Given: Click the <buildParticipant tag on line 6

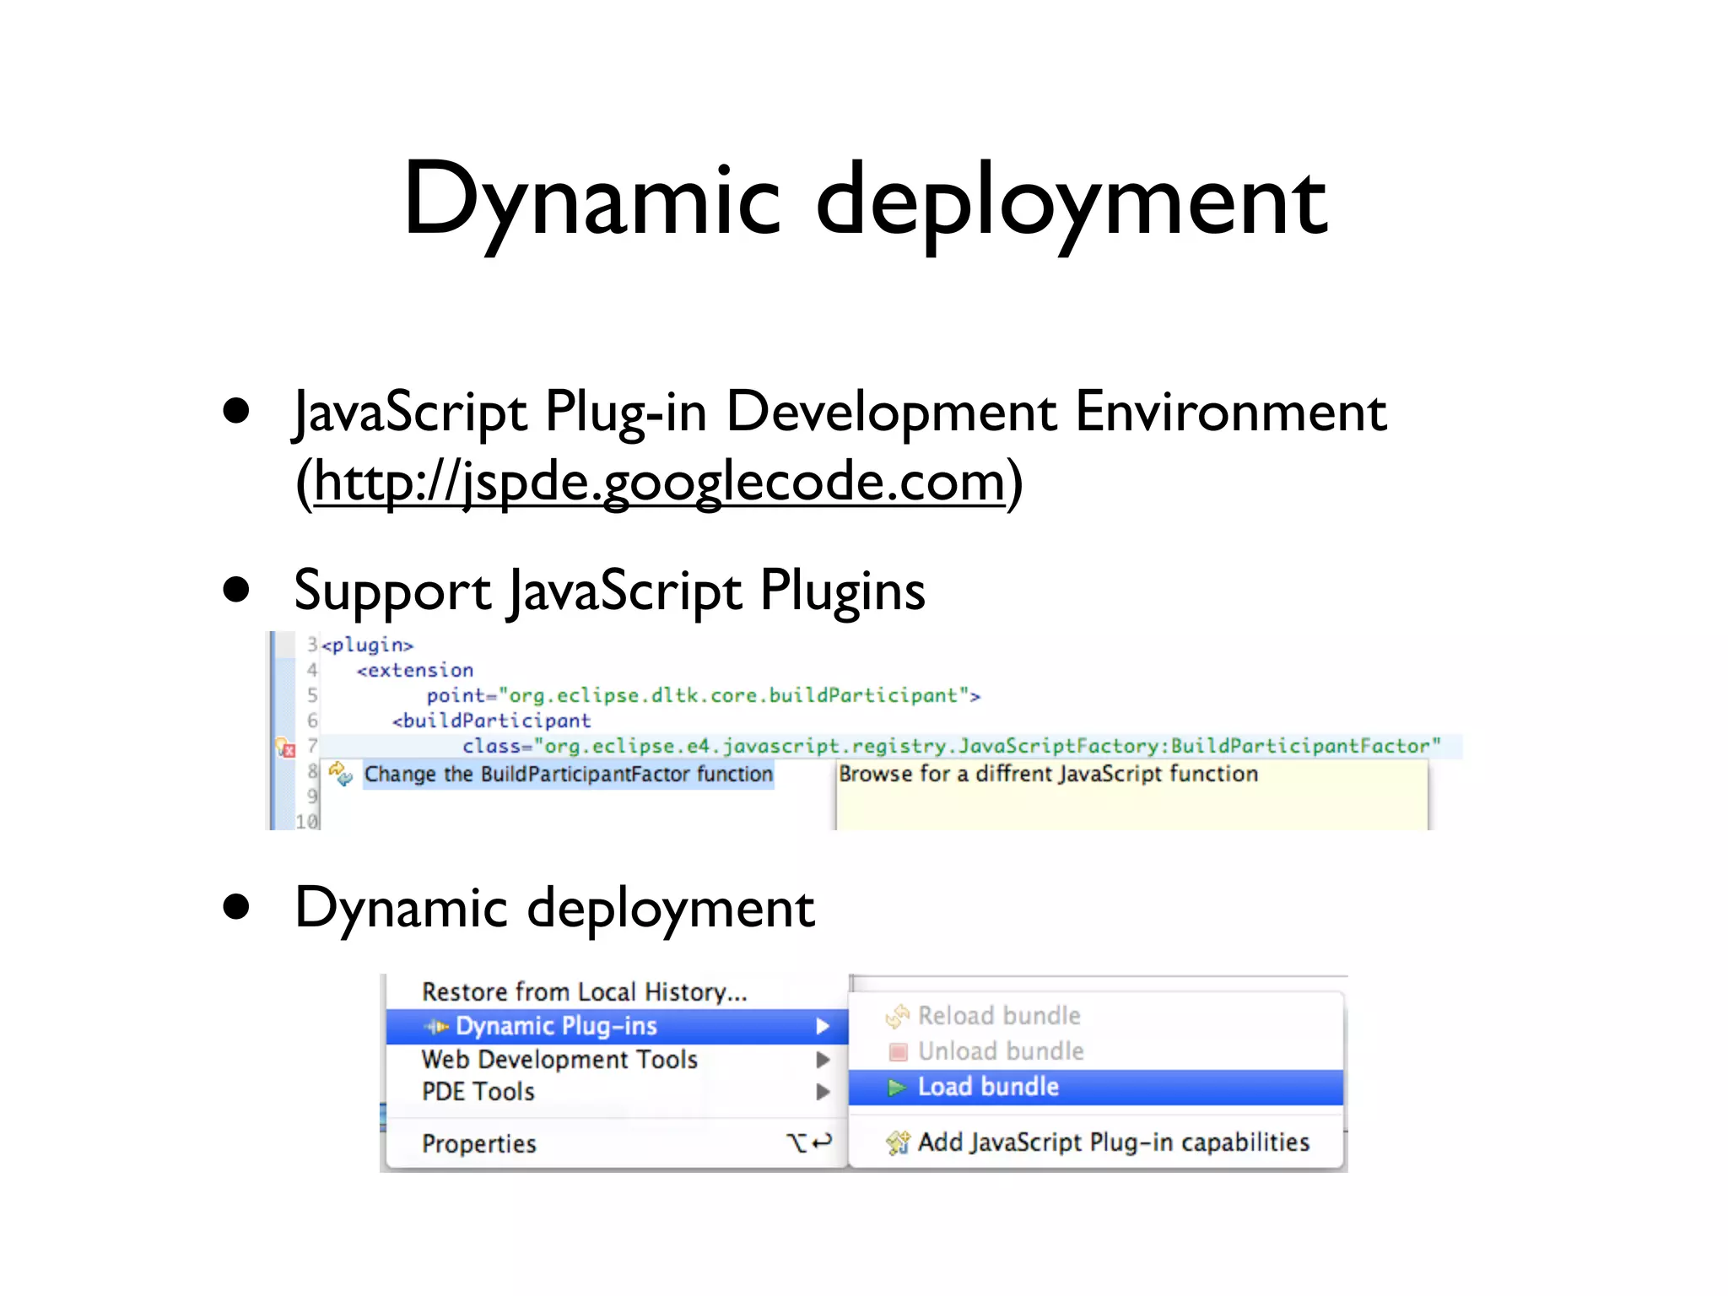Looking at the screenshot, I should [x=492, y=721].
